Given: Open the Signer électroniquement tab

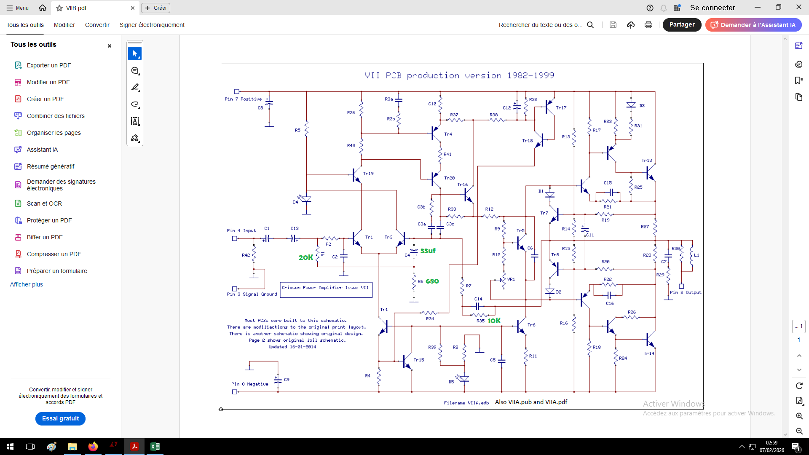Looking at the screenshot, I should [x=152, y=25].
